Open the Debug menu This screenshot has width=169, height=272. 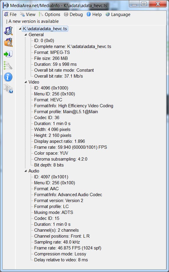(x=73, y=15)
